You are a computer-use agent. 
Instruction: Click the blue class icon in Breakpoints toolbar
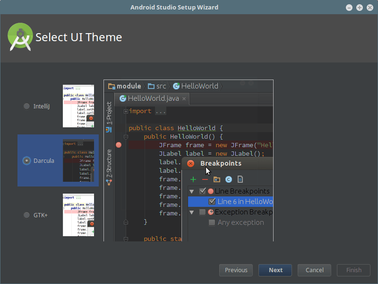229,179
